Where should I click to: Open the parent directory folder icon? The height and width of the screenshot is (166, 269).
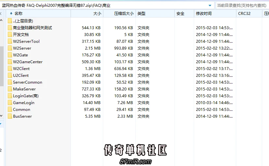pyautogui.click(x=10, y=21)
